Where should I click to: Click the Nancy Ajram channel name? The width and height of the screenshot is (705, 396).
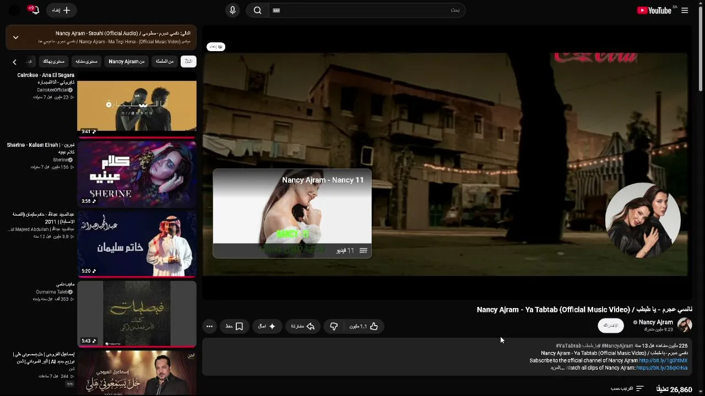click(655, 322)
